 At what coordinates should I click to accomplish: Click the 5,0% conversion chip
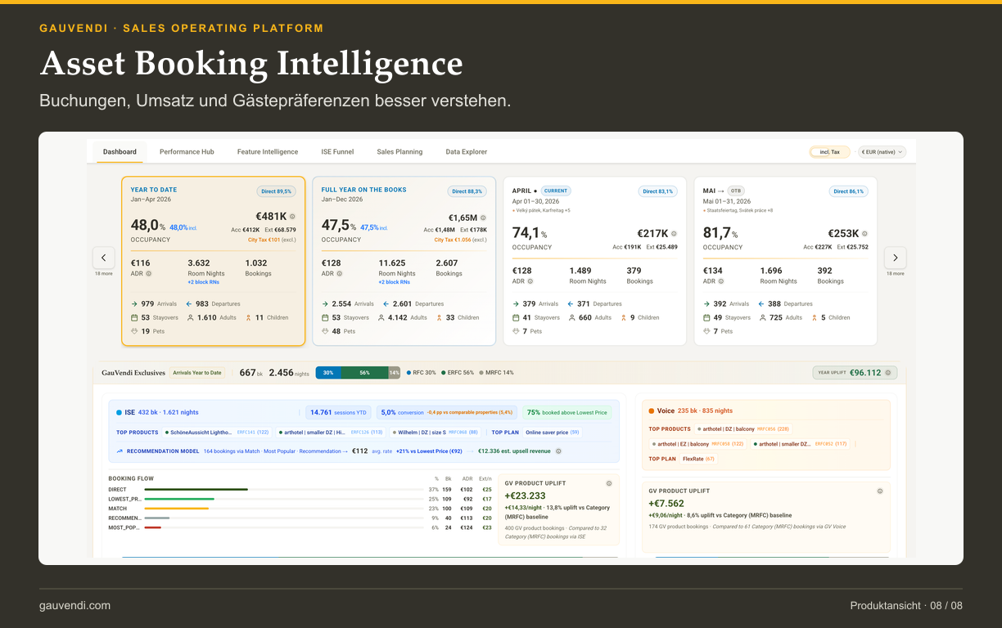447,413
